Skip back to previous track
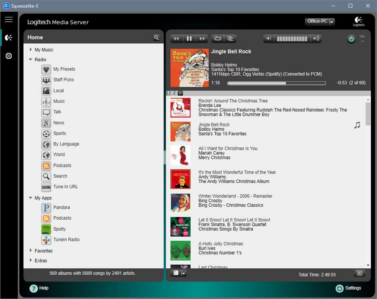The image size is (377, 299). [176, 39]
